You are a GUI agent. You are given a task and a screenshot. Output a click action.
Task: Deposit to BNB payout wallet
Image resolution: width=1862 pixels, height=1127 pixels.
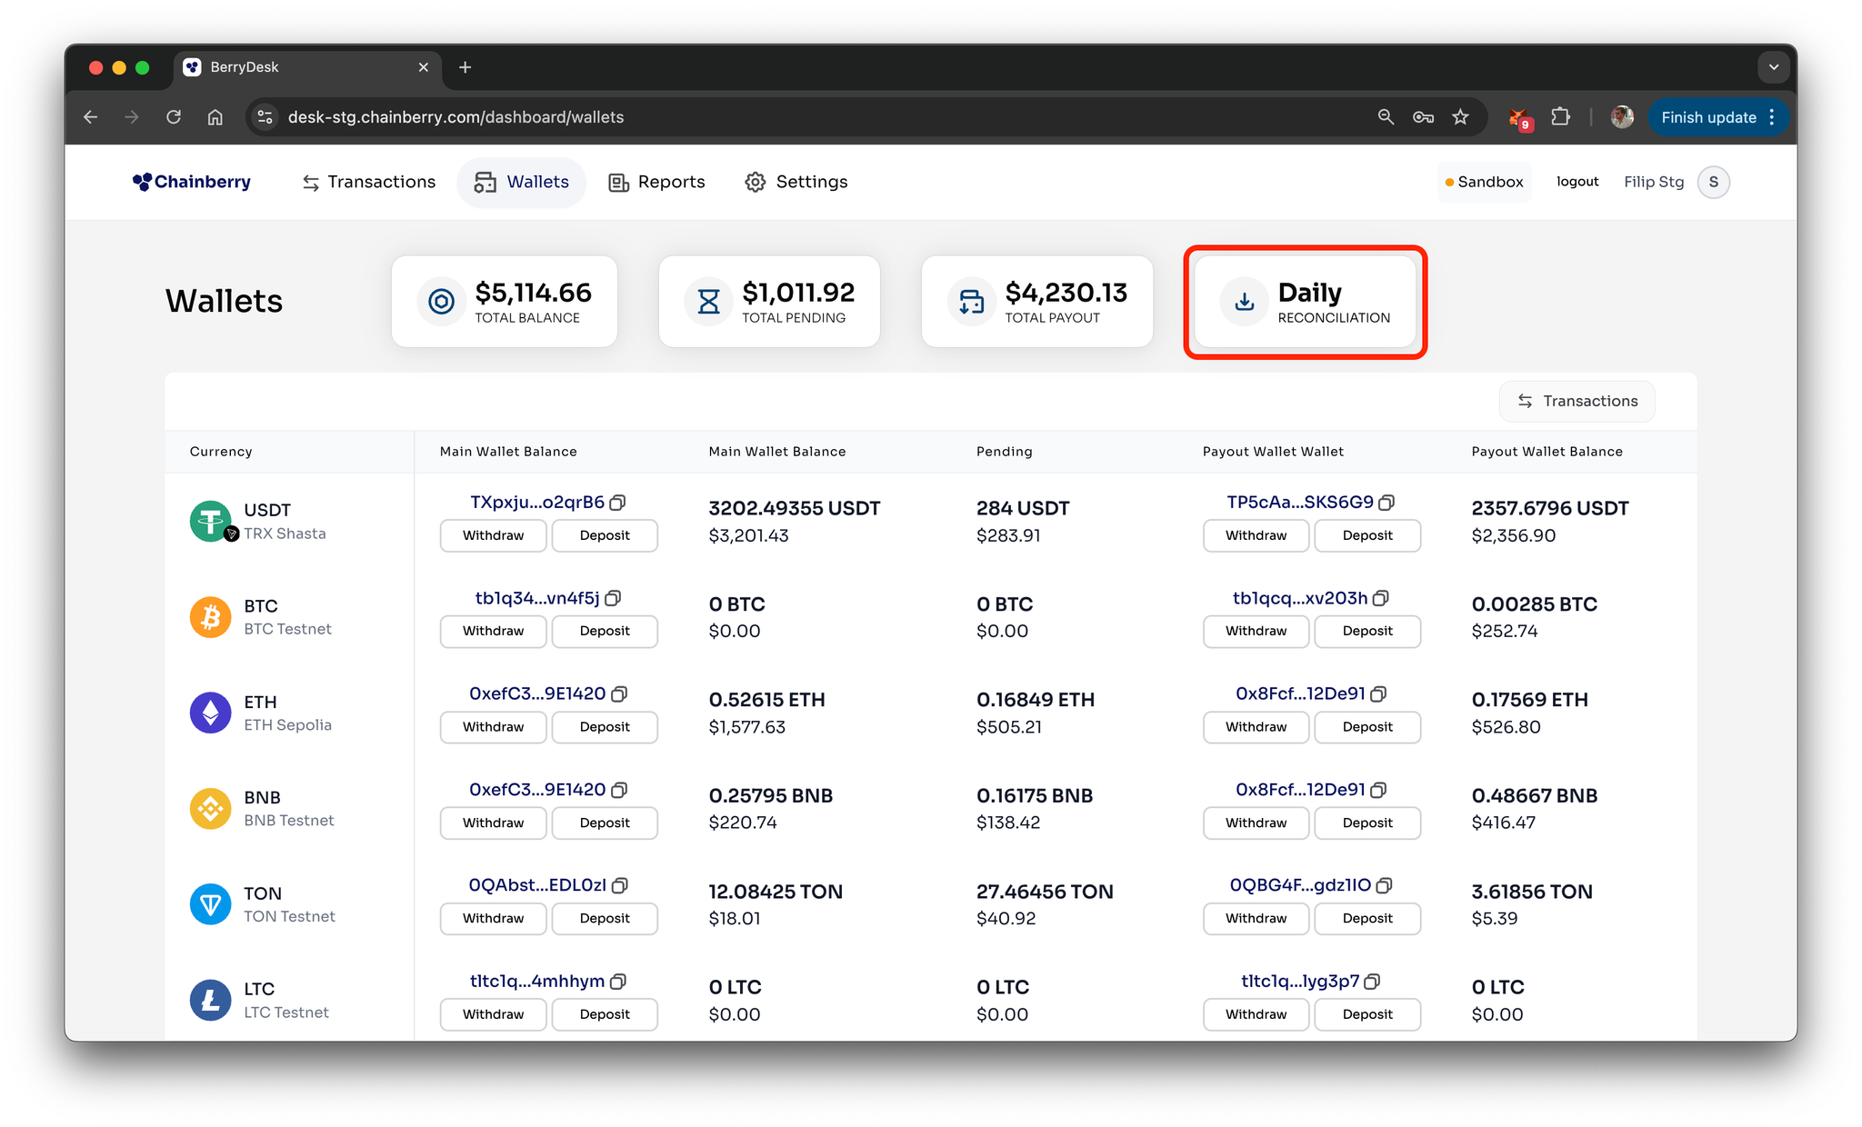(x=1366, y=823)
